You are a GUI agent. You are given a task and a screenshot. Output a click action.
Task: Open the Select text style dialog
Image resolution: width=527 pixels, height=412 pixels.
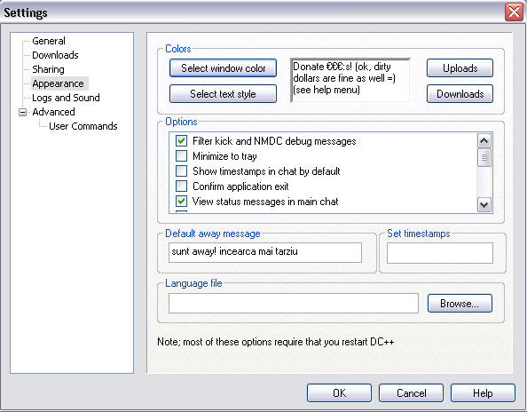224,93
